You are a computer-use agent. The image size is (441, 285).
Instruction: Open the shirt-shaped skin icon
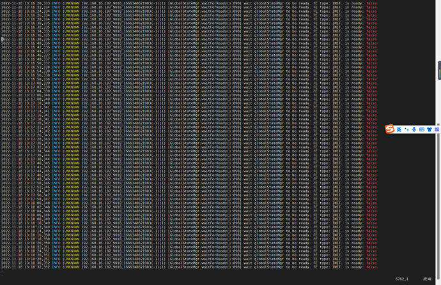[429, 129]
